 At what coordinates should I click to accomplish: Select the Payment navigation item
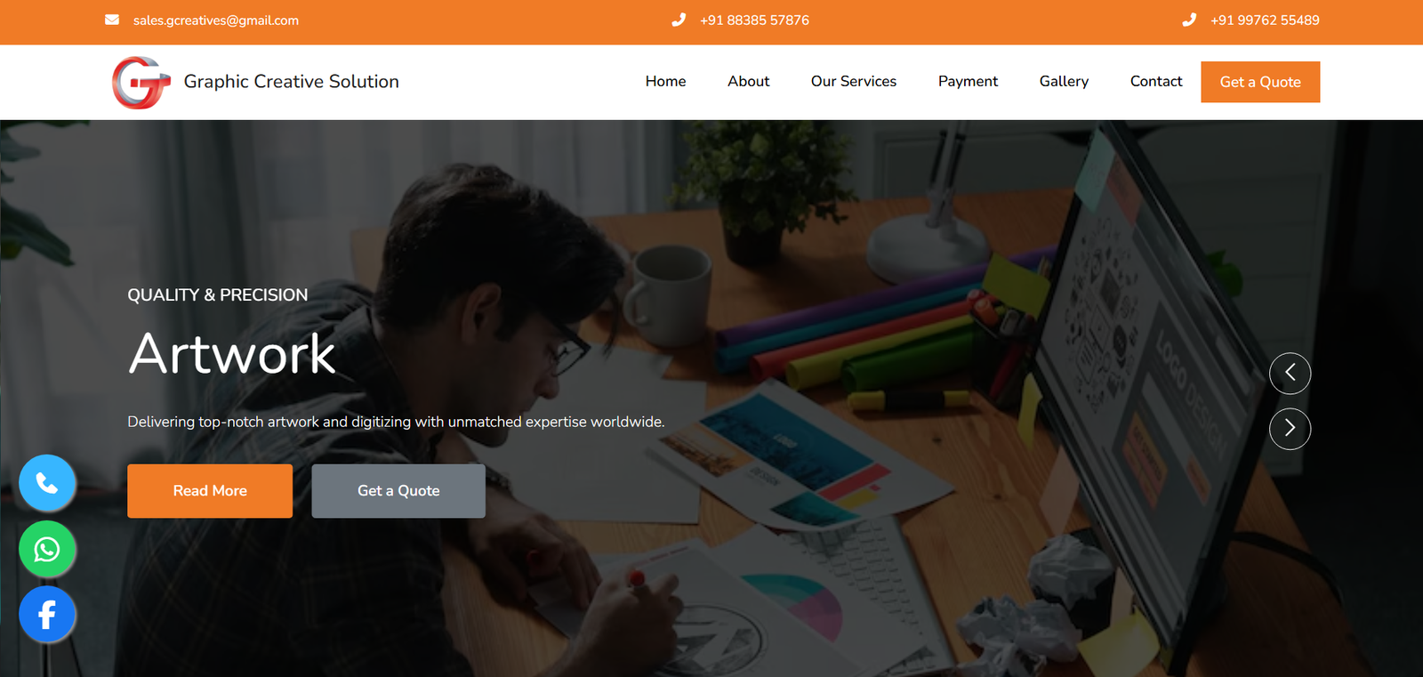pos(968,81)
